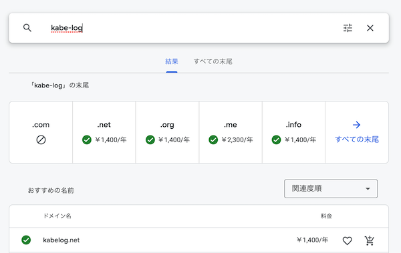Viewport: 401px width, 253px height.
Task: Select the .com domain card
Action: 41,132
